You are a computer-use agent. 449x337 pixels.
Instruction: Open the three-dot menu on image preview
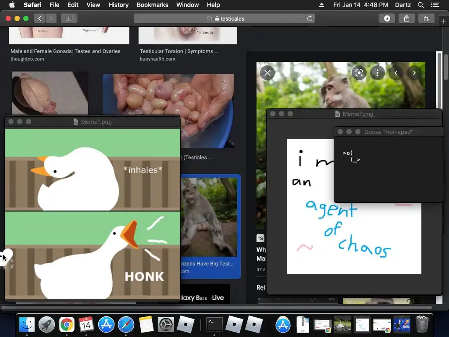click(x=378, y=73)
